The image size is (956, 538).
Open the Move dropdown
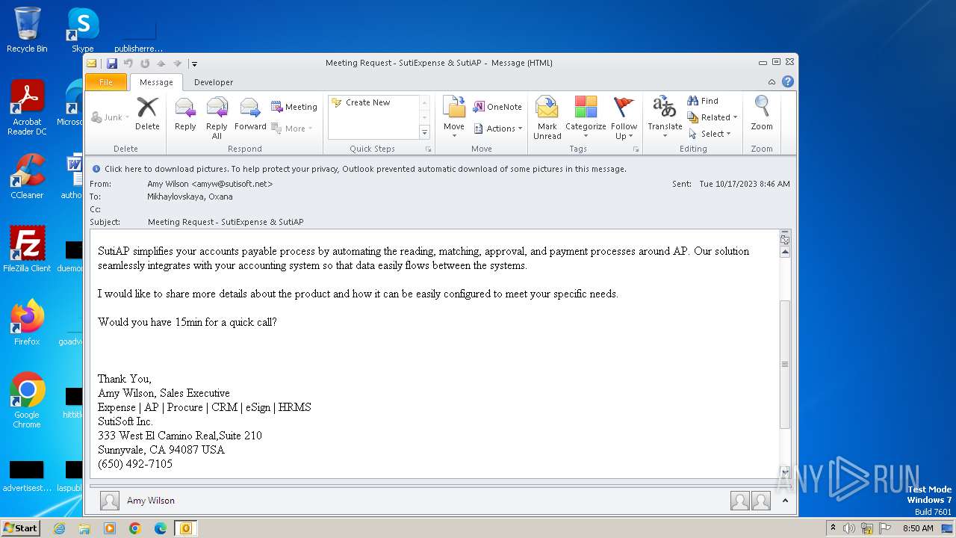[x=454, y=118]
